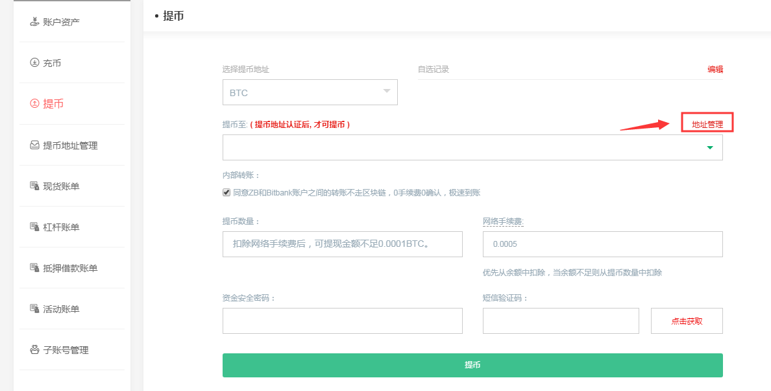
Task: Select the 现货账单 ledger icon
Action: (33, 185)
